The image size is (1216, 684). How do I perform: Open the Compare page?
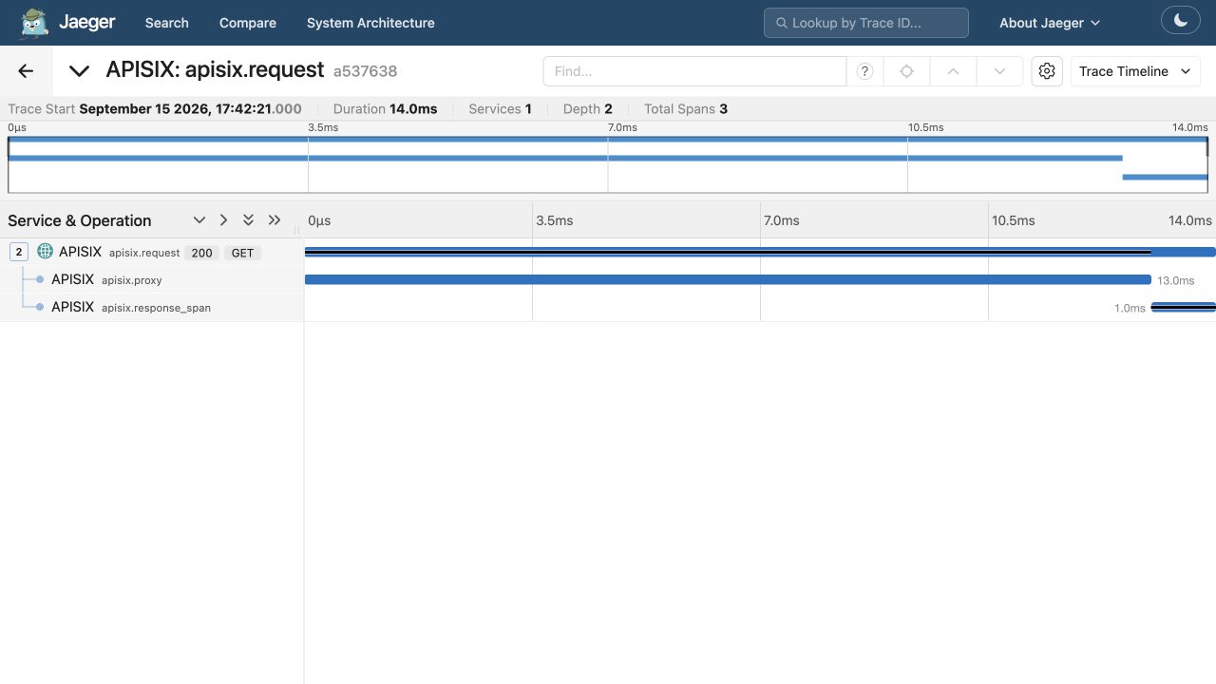tap(248, 23)
